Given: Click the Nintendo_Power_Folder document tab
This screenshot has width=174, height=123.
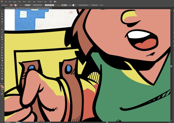Looking at the screenshot, I should pyautogui.click(x=27, y=8).
